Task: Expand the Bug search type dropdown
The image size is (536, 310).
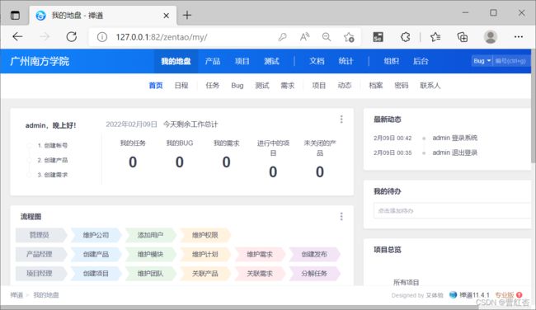Action: (482, 61)
